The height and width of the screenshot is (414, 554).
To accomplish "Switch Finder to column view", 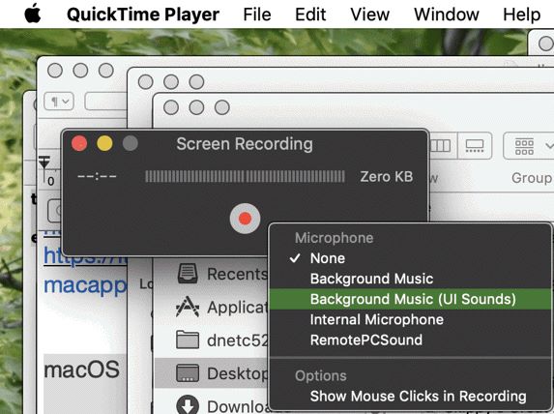I will point(442,145).
